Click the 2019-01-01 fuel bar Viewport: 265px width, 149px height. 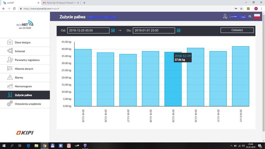(x=241, y=76)
